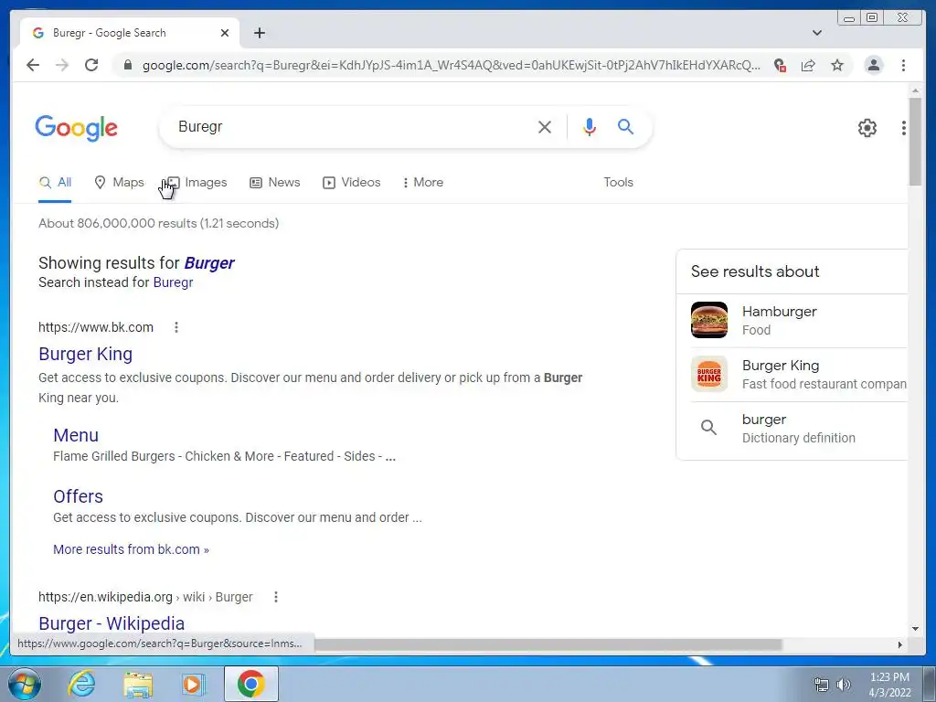Open Chrome's three-dot menu

[904, 65]
